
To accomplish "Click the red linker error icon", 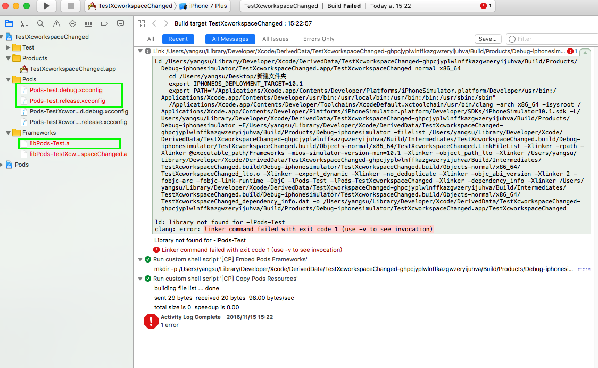I will [156, 250].
